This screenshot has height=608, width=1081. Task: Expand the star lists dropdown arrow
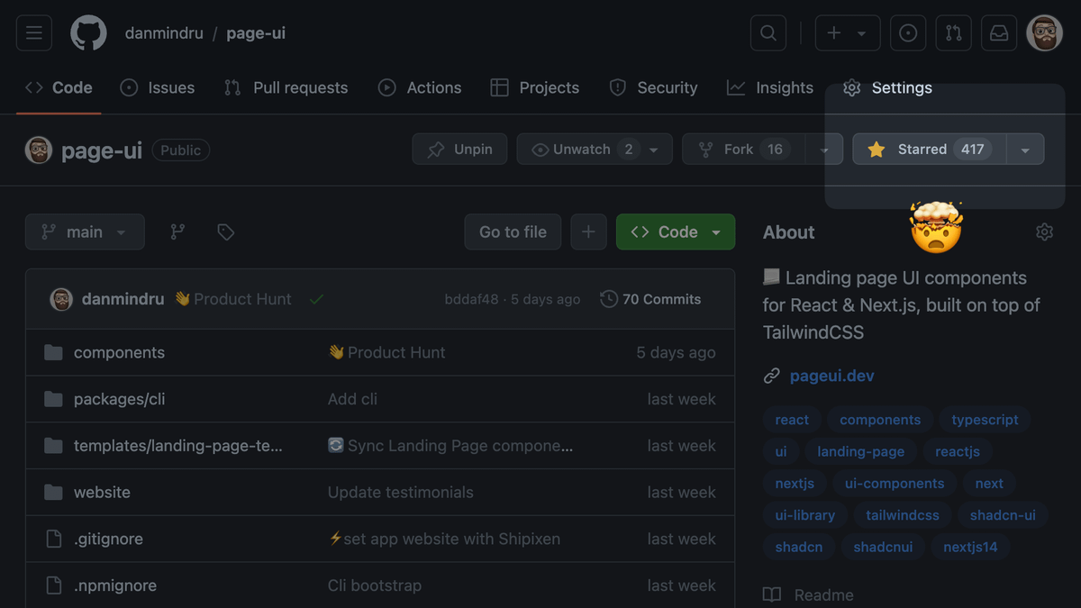pyautogui.click(x=1025, y=150)
